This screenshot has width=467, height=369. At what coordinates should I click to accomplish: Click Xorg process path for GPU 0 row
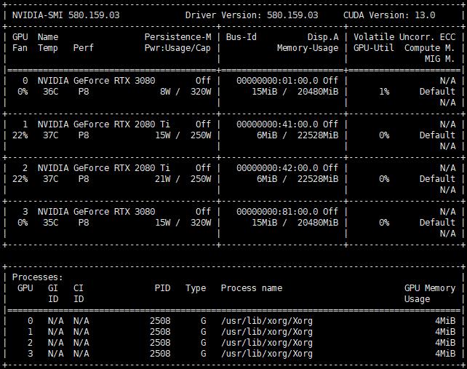267,321
